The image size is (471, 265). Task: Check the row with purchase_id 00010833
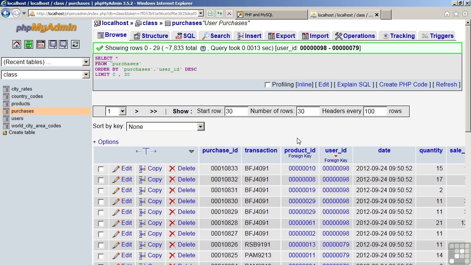pos(101,169)
